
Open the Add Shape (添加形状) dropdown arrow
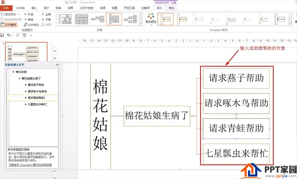coord(19,14)
